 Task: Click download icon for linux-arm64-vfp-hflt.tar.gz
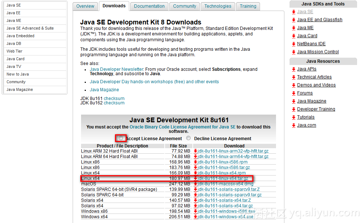point(195,157)
